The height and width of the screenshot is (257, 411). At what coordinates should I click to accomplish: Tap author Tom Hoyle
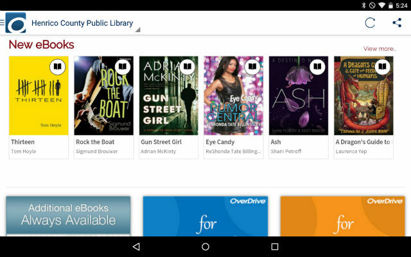tap(24, 152)
